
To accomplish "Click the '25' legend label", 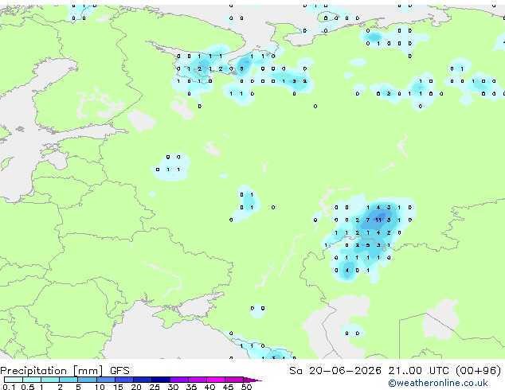I will [155, 387].
